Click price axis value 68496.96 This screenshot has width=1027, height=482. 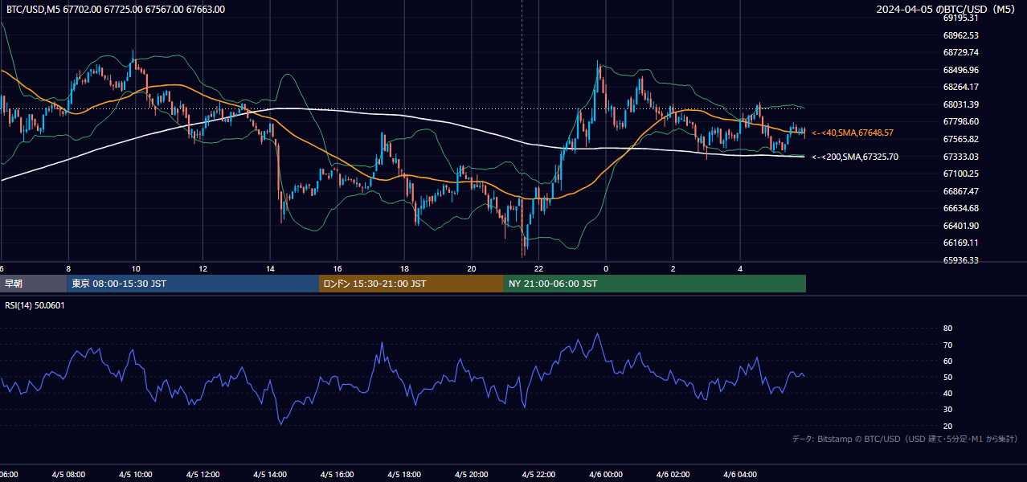(x=960, y=70)
